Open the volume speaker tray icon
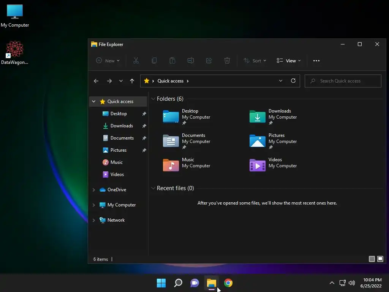 pyautogui.click(x=352, y=283)
